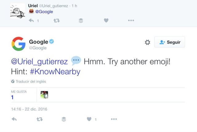This screenshot has width=197, height=132.
Task: Reply to Uriel's tweet
Action: click(31, 20)
